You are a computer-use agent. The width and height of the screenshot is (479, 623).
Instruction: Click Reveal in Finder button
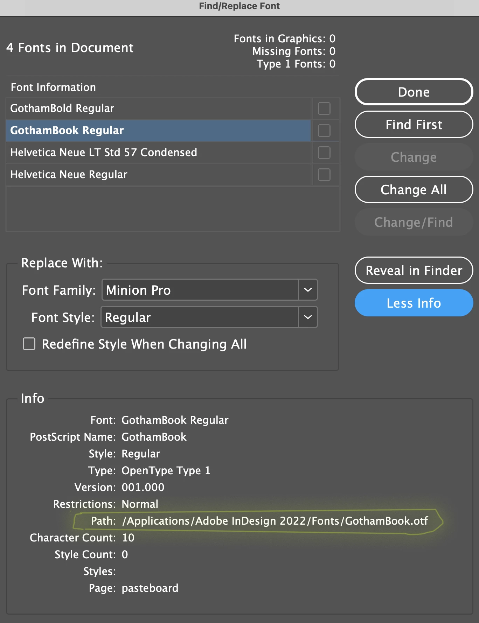click(414, 270)
